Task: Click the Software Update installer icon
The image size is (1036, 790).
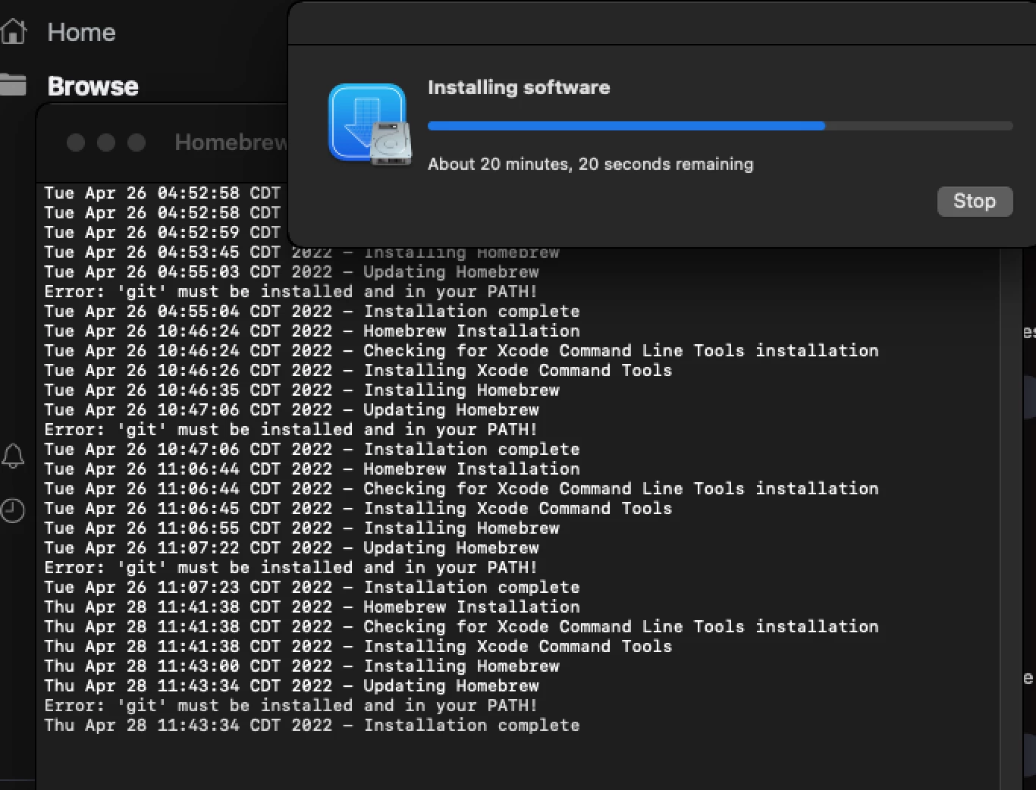Action: click(370, 124)
